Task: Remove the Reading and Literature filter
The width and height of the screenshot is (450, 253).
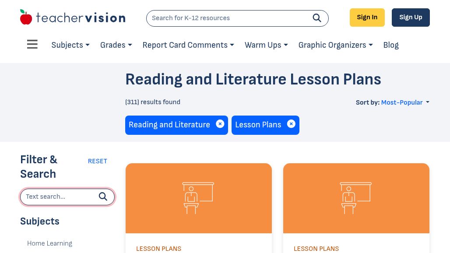Action: coord(220,124)
